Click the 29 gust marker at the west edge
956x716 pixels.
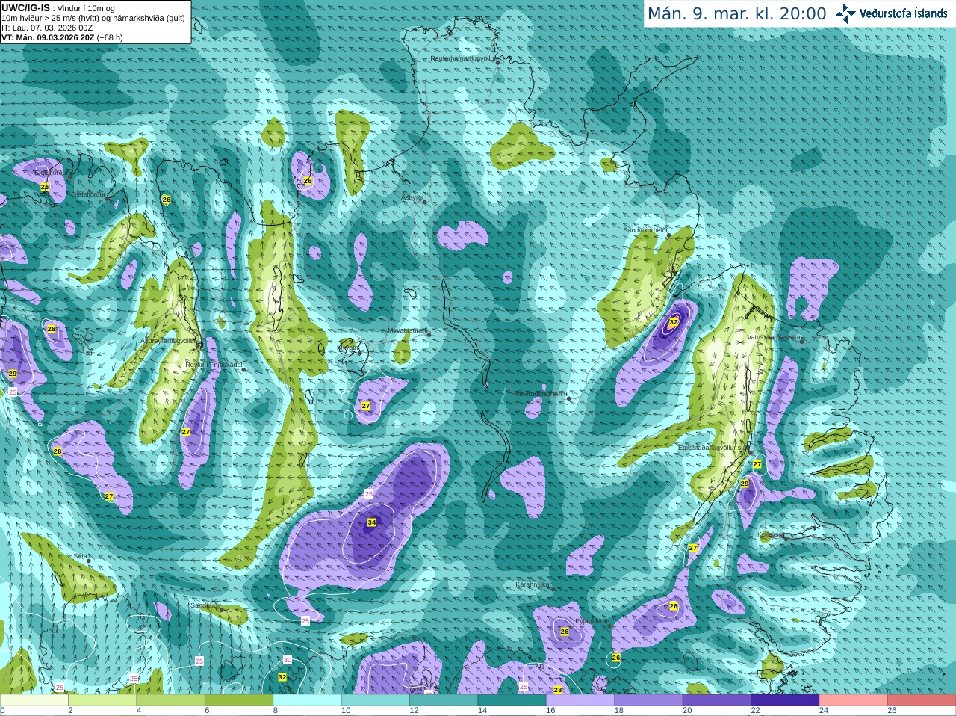click(13, 374)
